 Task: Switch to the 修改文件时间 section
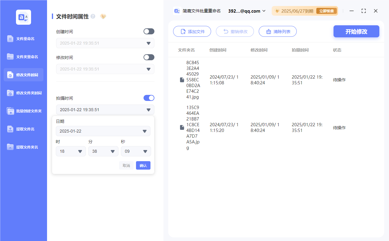coord(23,75)
